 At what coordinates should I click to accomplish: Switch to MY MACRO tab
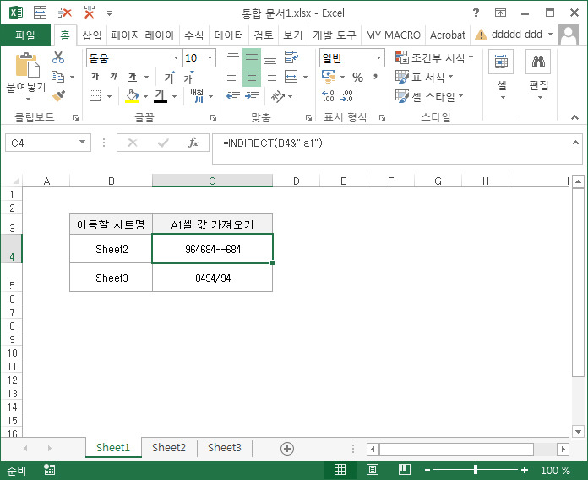pyautogui.click(x=393, y=35)
